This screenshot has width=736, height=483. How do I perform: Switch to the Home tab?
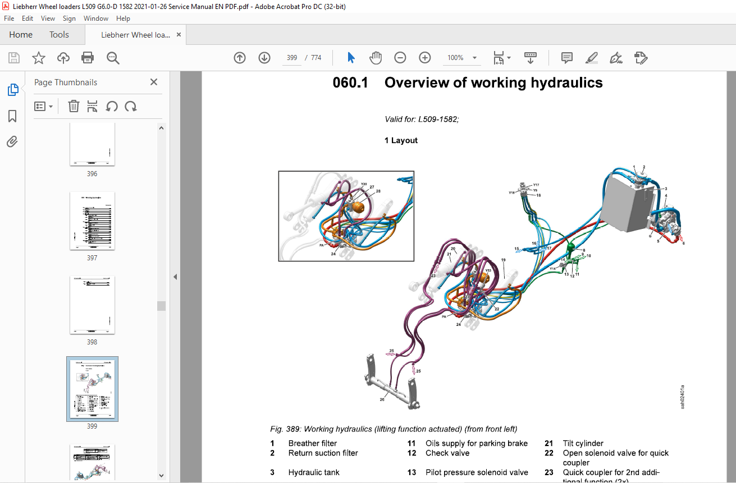click(21, 35)
